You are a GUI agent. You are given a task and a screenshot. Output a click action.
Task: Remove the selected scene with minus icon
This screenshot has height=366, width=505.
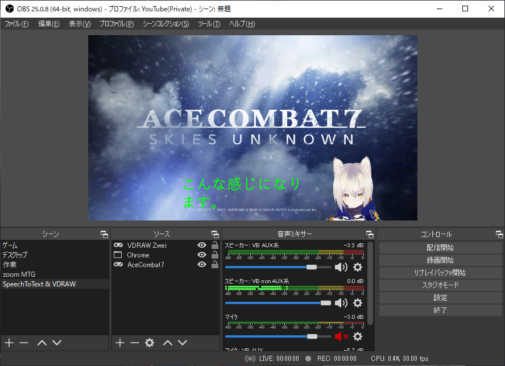24,343
